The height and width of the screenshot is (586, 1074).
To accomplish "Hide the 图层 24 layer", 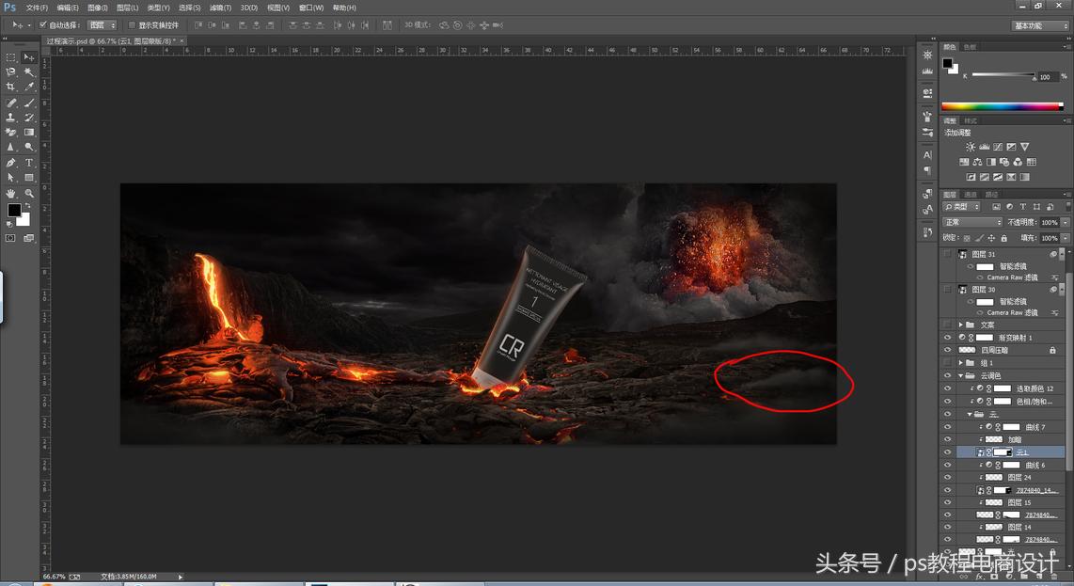I will (947, 477).
